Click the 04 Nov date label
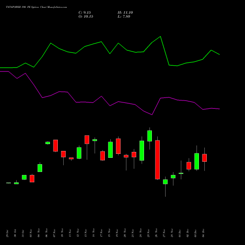Viewport: 245px width, 245px height. (39, 233)
